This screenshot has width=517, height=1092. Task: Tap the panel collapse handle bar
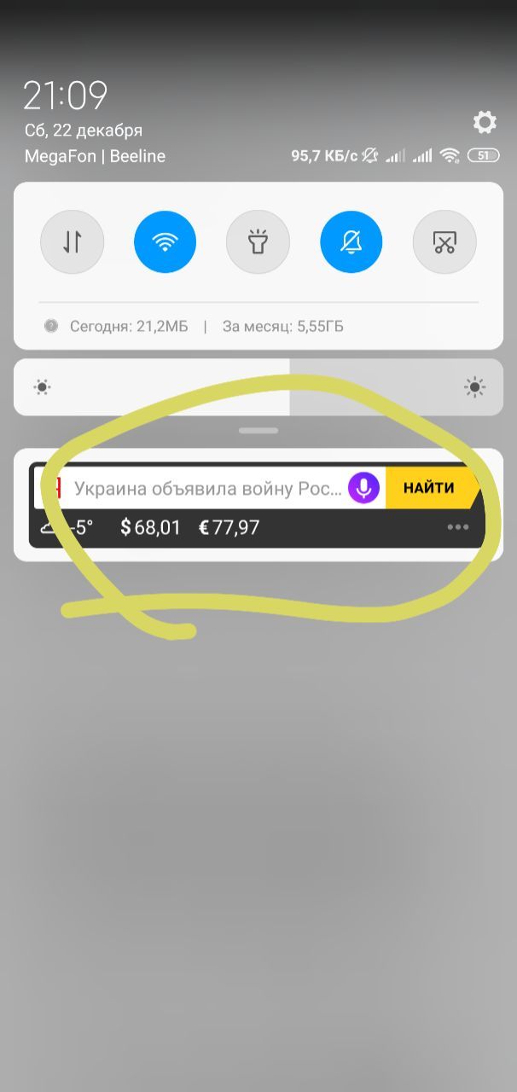(x=258, y=431)
